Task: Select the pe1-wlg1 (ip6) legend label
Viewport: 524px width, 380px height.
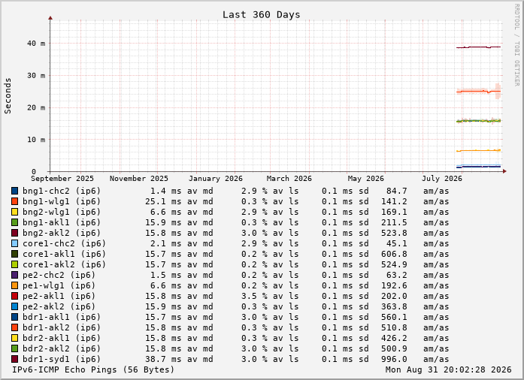Action: (x=59, y=285)
